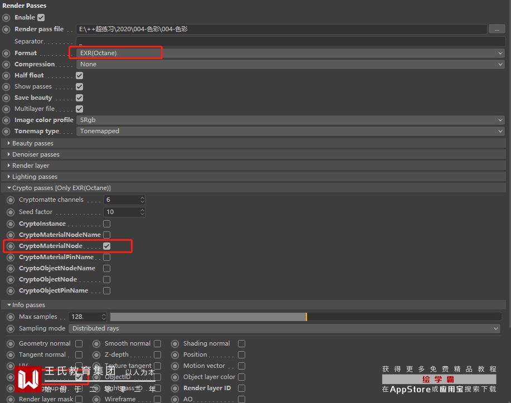Check the Position pass checkbox
Viewport: 511px width, 403px height.
tap(241, 355)
